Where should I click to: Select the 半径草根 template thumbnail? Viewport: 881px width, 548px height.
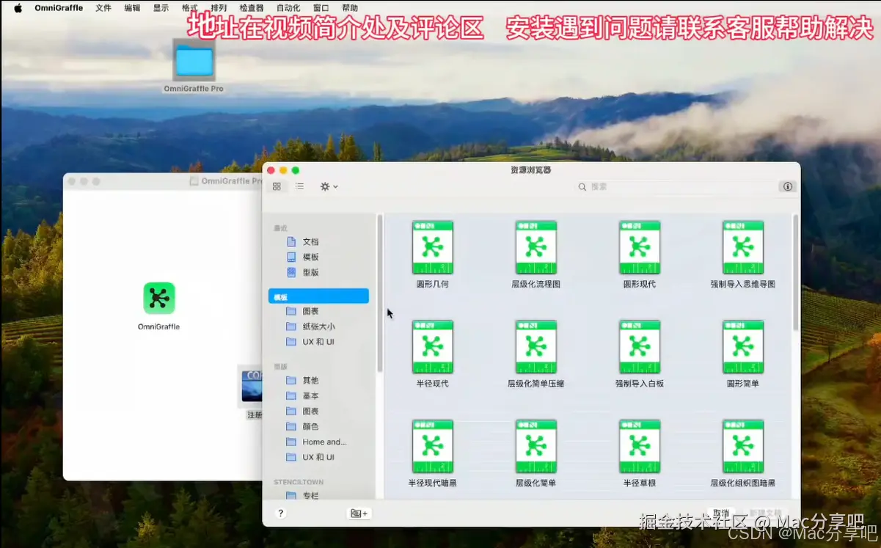tap(639, 445)
